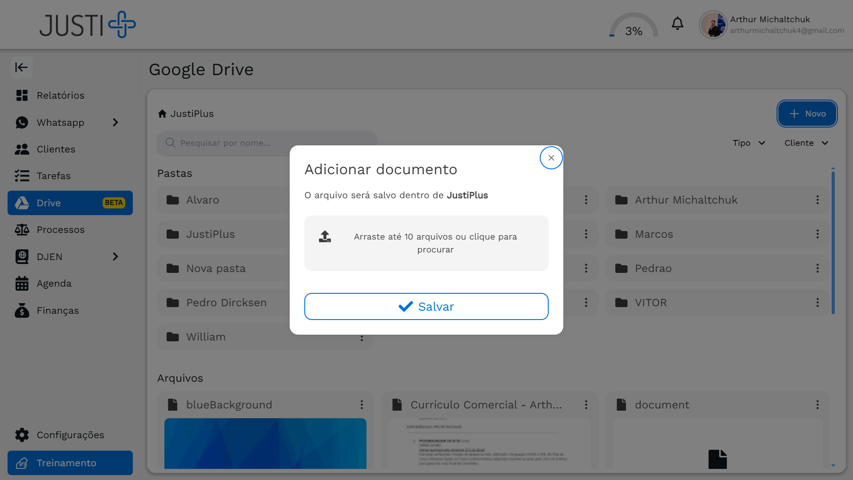
Task: Select the Finanças money icon
Action: [x=22, y=310]
